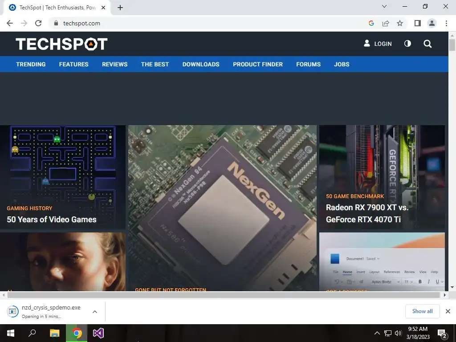Click the Google icon in address bar
This screenshot has height=342, width=456.
371,23
